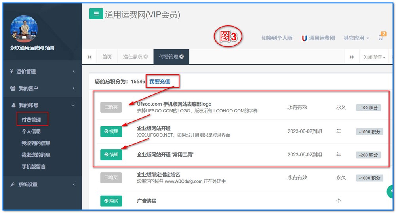Open 个人信息 in the sidebar
This screenshot has height=213, width=396.
tap(31, 131)
